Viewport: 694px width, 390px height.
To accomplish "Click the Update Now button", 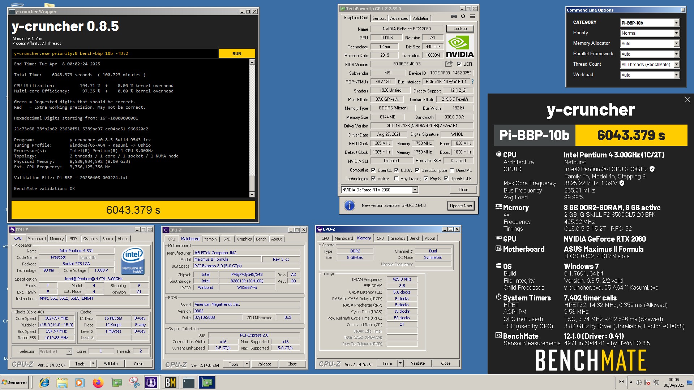I will coord(460,206).
